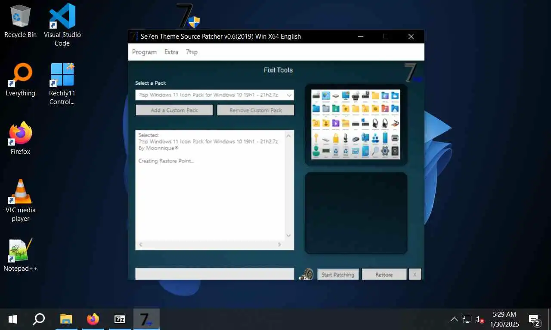The height and width of the screenshot is (330, 551).
Task: Open the Extra menu
Action: 171,52
